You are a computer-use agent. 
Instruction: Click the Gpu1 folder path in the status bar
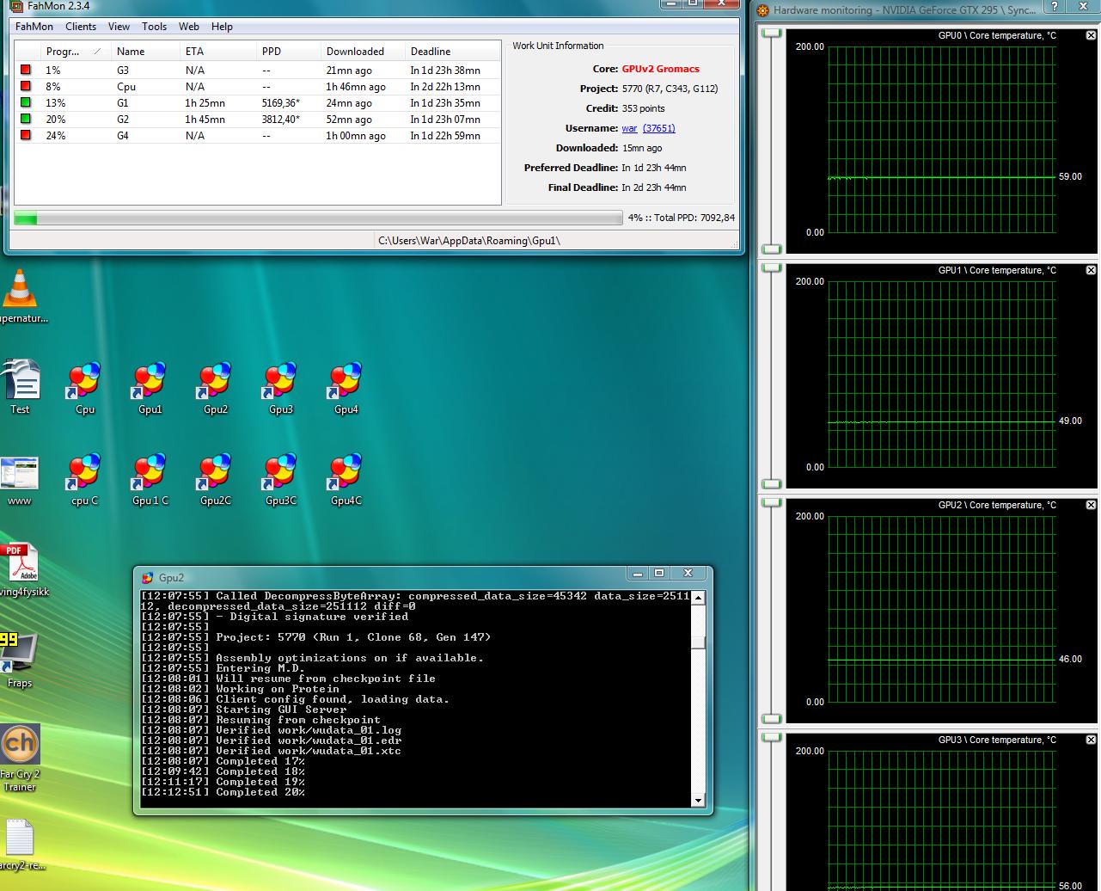click(x=469, y=241)
